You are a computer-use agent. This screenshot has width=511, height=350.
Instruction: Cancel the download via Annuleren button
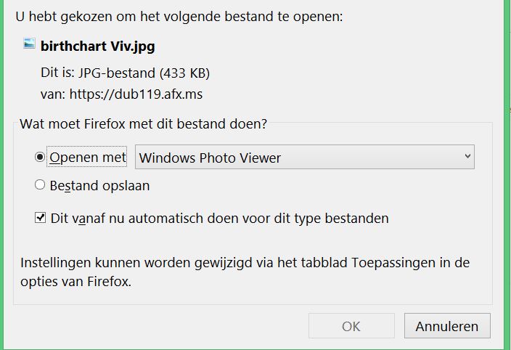tap(447, 326)
